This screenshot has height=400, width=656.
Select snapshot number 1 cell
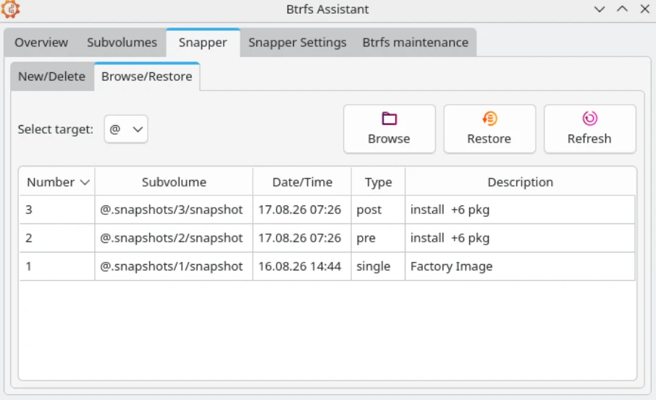57,266
